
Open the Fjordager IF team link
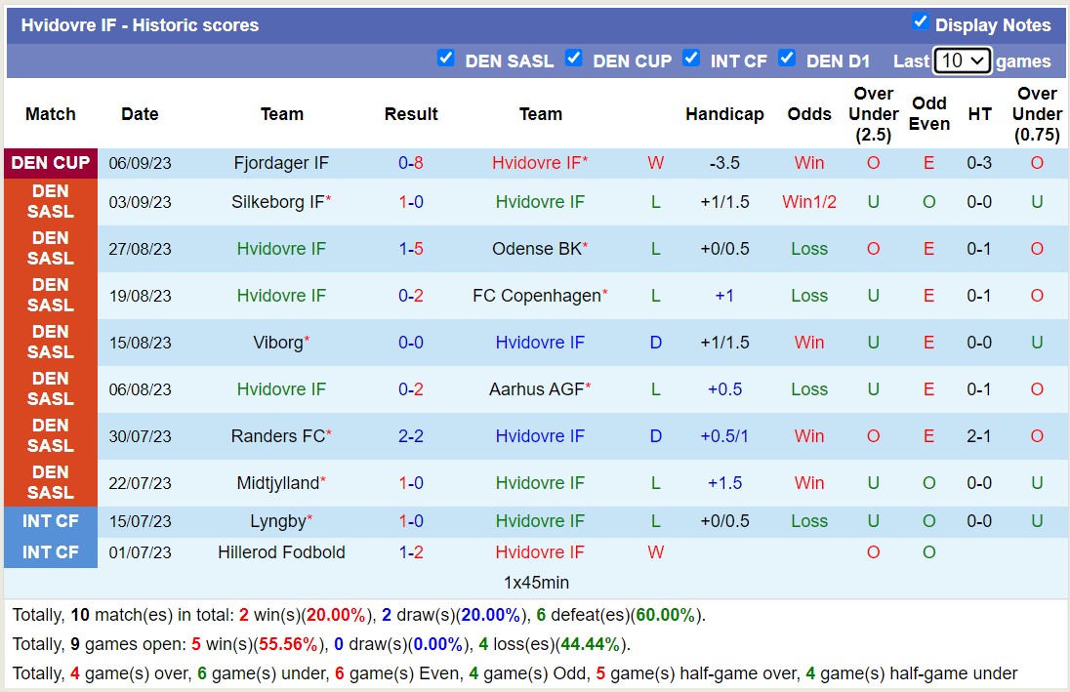pyautogui.click(x=282, y=163)
